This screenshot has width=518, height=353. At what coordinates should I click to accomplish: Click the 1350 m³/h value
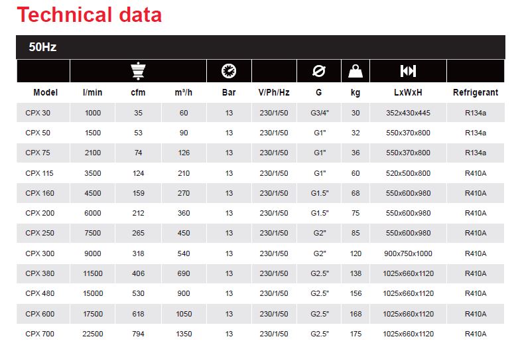point(184,334)
